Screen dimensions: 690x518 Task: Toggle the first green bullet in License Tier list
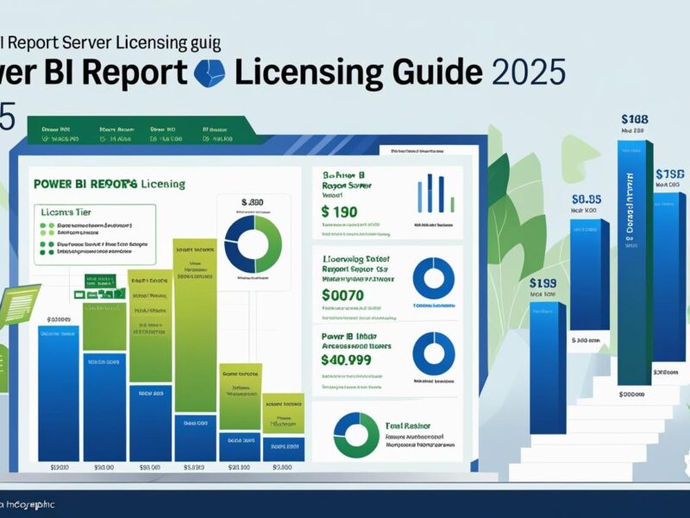(x=42, y=224)
